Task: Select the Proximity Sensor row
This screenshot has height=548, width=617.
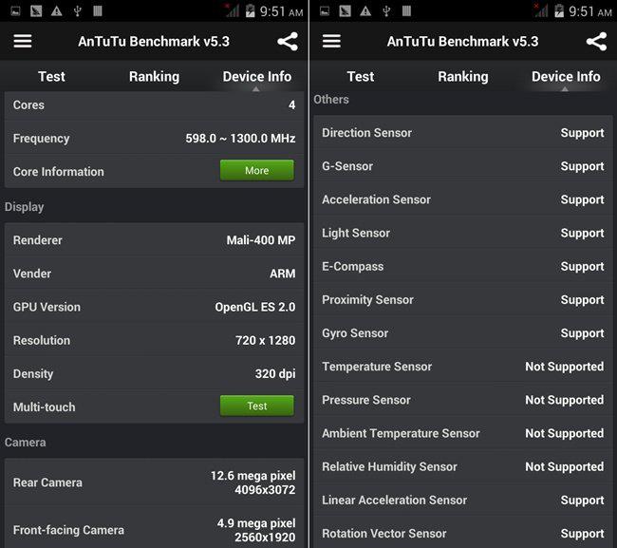Action: point(463,299)
